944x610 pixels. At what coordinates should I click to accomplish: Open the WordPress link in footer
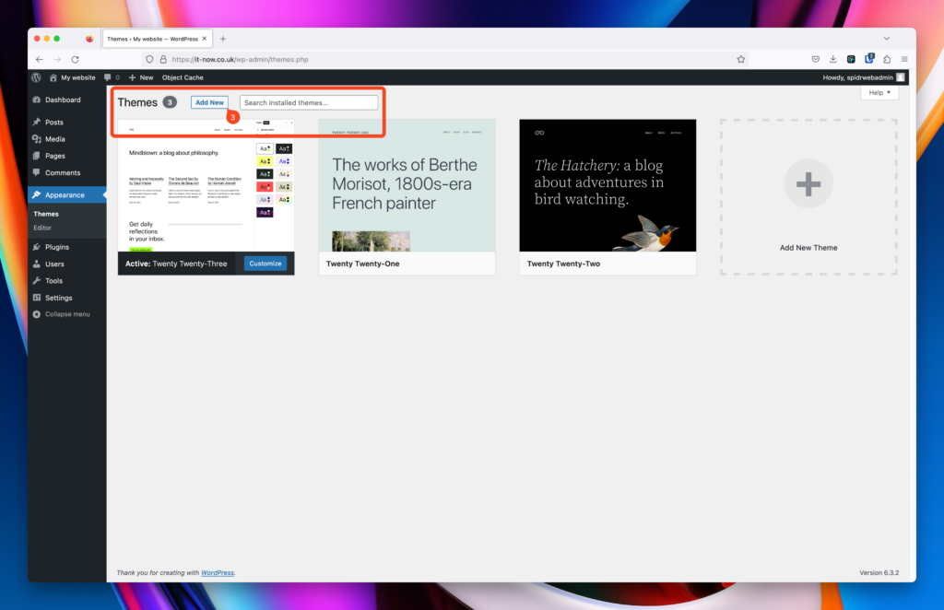(x=218, y=573)
